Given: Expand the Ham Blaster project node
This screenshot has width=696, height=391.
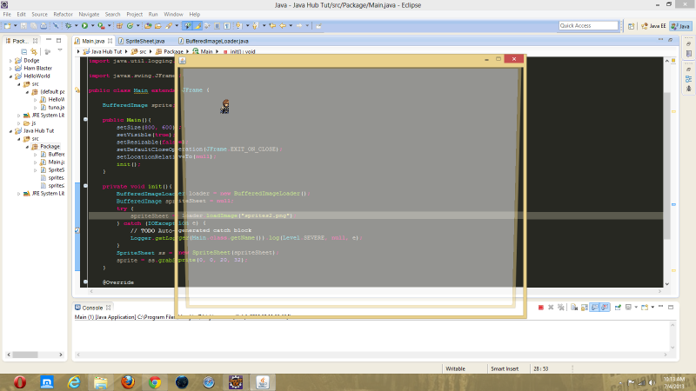Looking at the screenshot, I should pos(10,69).
